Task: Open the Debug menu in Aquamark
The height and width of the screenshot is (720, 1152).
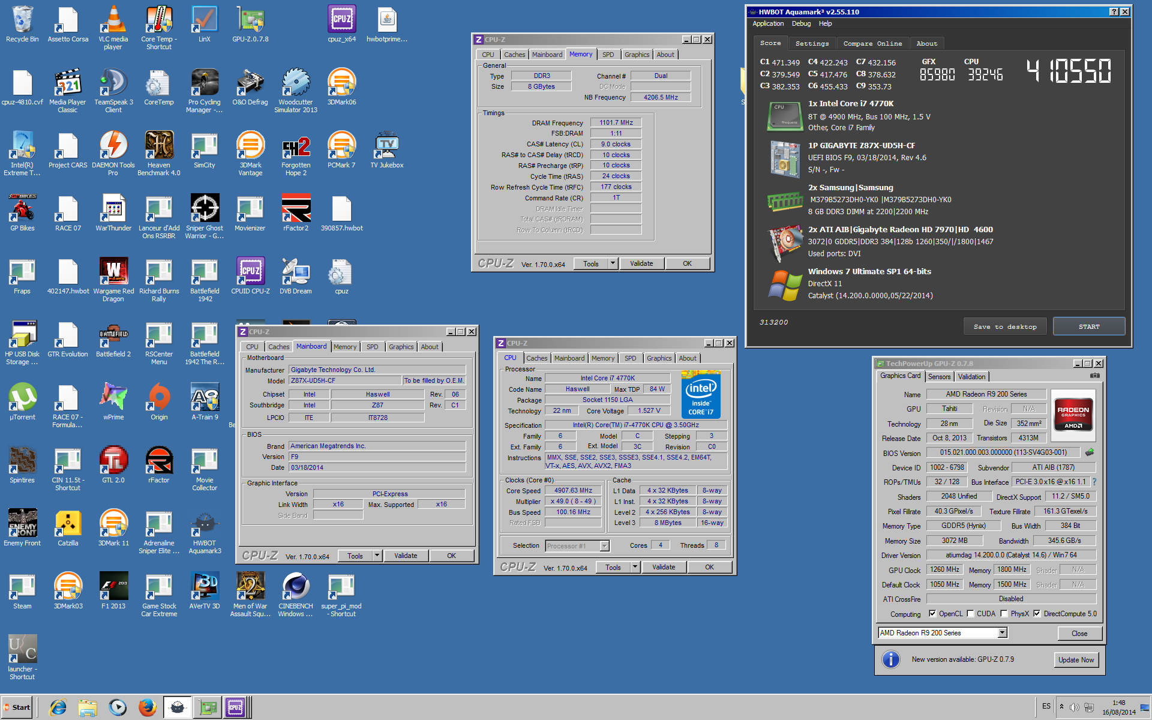Action: (x=801, y=23)
